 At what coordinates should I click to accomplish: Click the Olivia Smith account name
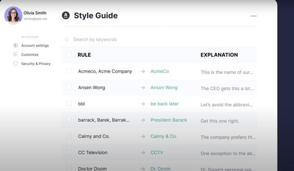coord(35,13)
